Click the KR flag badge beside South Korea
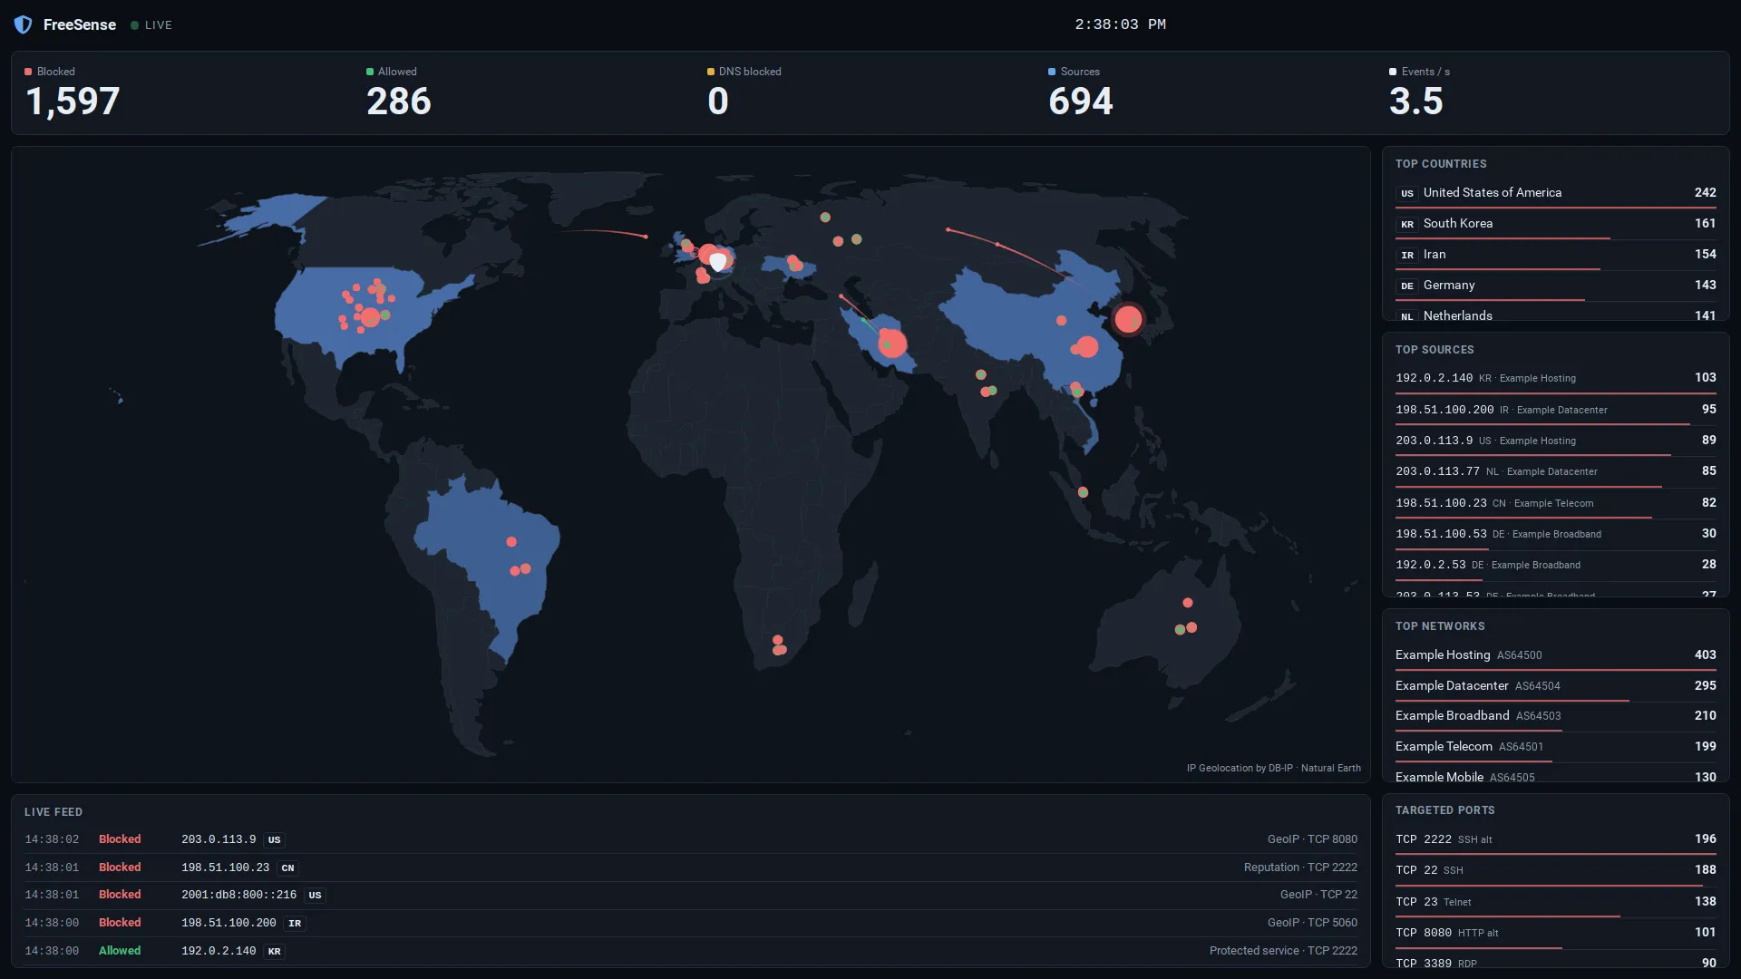The height and width of the screenshot is (979, 1741). click(1407, 224)
